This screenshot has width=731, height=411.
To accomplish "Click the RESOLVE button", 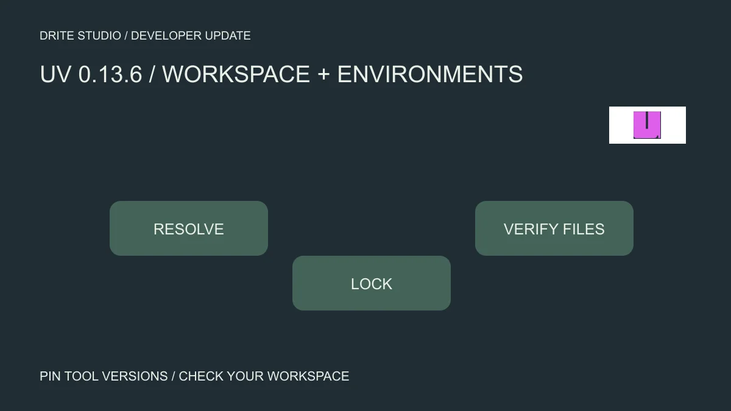I will pyautogui.click(x=189, y=228).
